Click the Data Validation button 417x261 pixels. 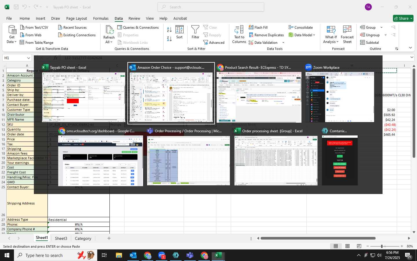point(263,42)
